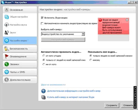138x110 pixels.
Task: Open Общие настройки page
Action: click(20, 17)
